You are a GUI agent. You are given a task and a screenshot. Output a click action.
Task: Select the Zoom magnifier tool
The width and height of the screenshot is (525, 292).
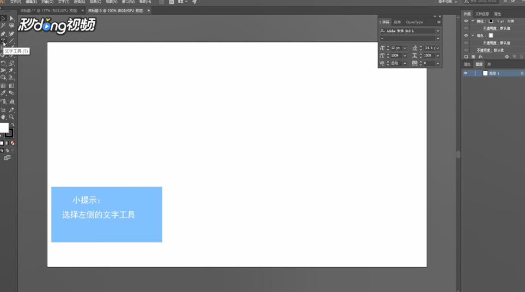[x=11, y=117]
